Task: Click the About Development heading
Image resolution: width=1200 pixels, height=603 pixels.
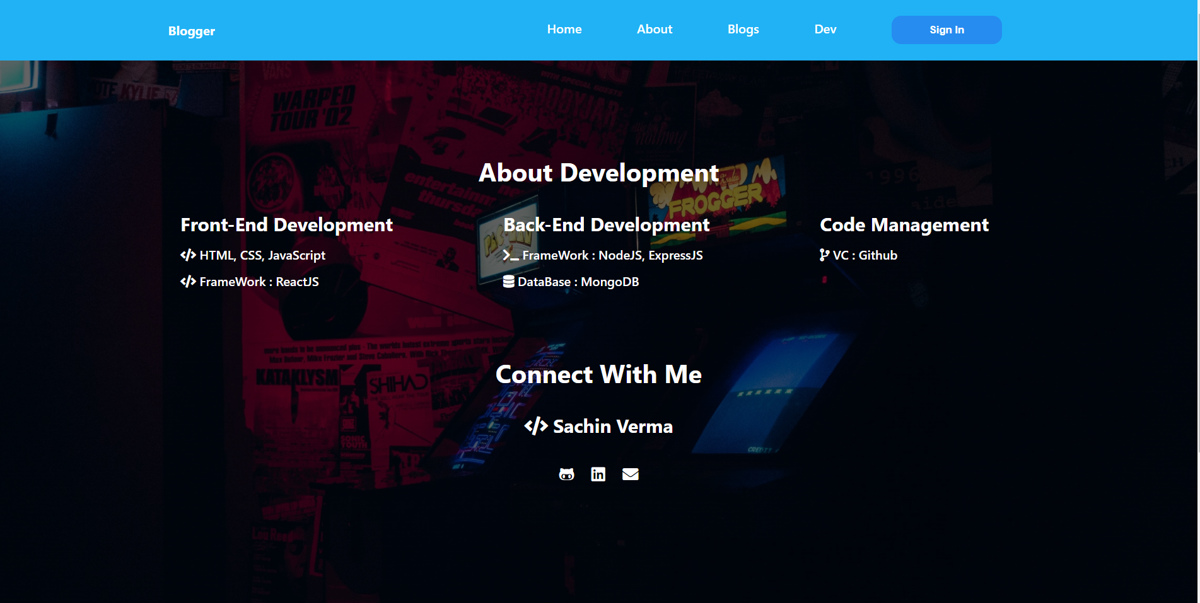Action: 598,173
